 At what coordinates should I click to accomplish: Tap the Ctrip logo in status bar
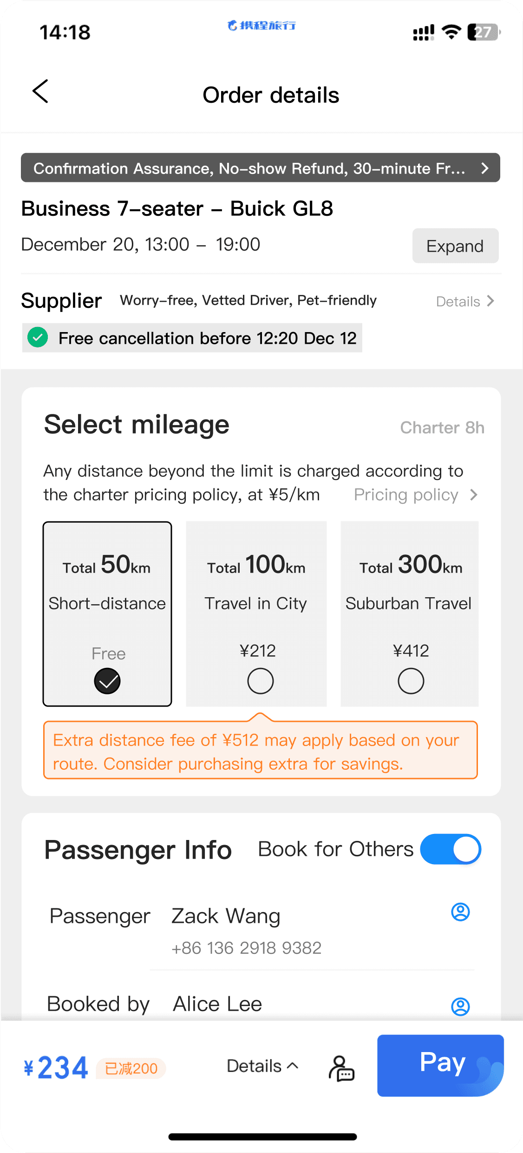261,26
